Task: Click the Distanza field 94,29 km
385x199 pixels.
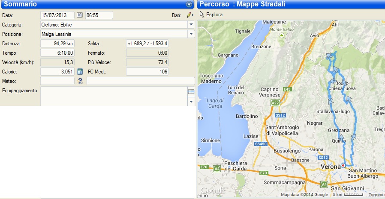Action: (57, 44)
